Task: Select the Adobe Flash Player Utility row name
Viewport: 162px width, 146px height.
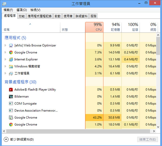Action: [35, 89]
